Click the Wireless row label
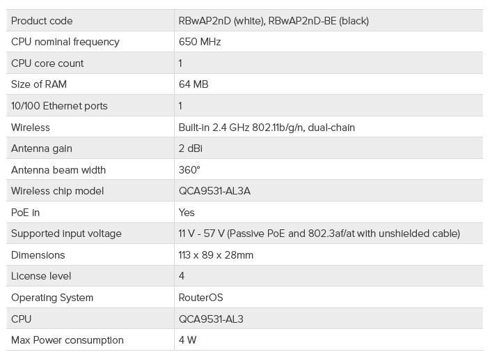 pyautogui.click(x=31, y=128)
